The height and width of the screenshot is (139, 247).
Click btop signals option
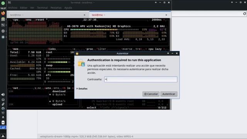pos(122,108)
